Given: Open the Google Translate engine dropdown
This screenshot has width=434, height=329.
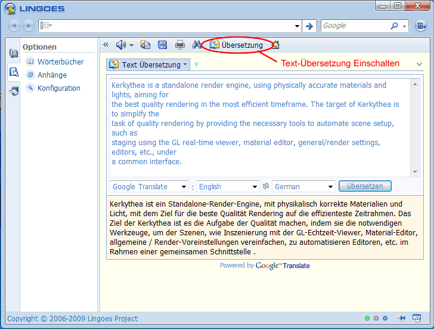Looking at the screenshot, I should click(149, 186).
